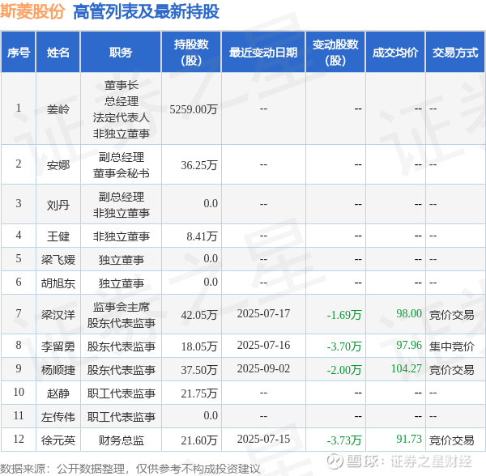Click 非独立董事 in 王健's row
Image resolution: width=486 pixels, height=476 pixels.
(x=122, y=236)
